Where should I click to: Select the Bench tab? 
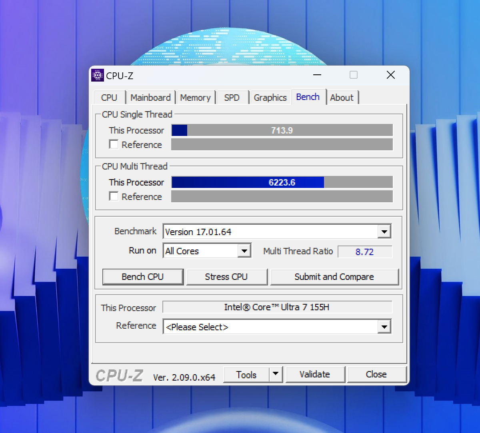point(308,97)
